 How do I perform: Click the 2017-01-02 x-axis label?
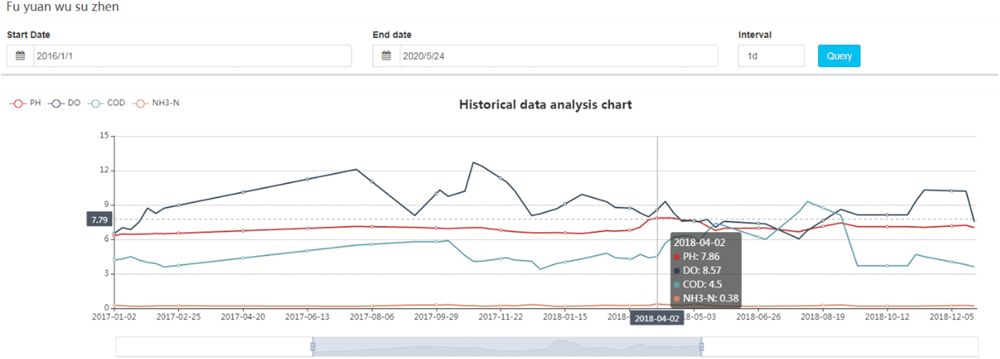[114, 317]
